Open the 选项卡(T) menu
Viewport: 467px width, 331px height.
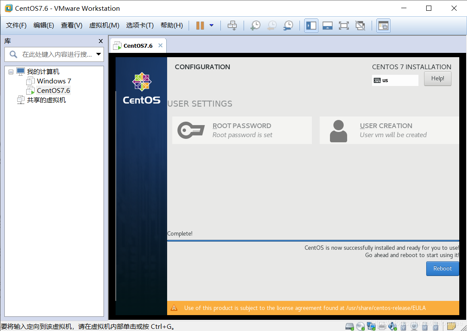pos(140,25)
